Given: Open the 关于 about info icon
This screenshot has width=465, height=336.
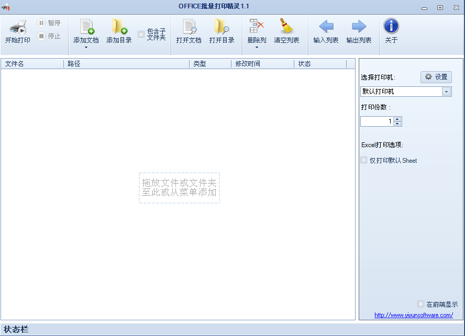Looking at the screenshot, I should (391, 27).
